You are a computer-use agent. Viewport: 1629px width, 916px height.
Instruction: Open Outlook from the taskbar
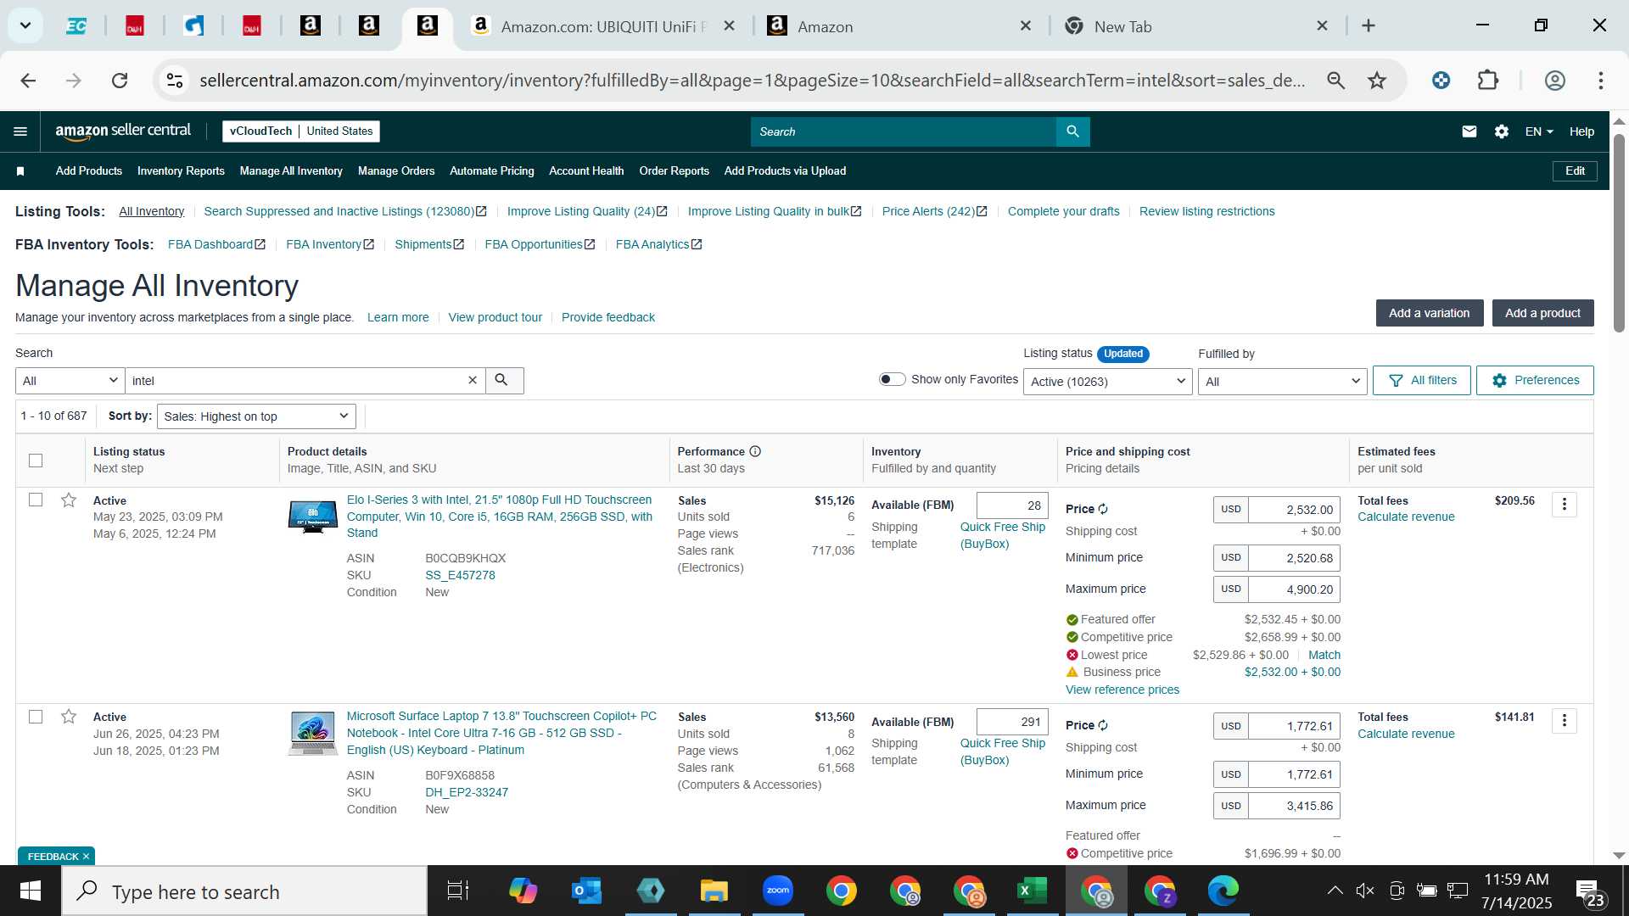tap(586, 891)
